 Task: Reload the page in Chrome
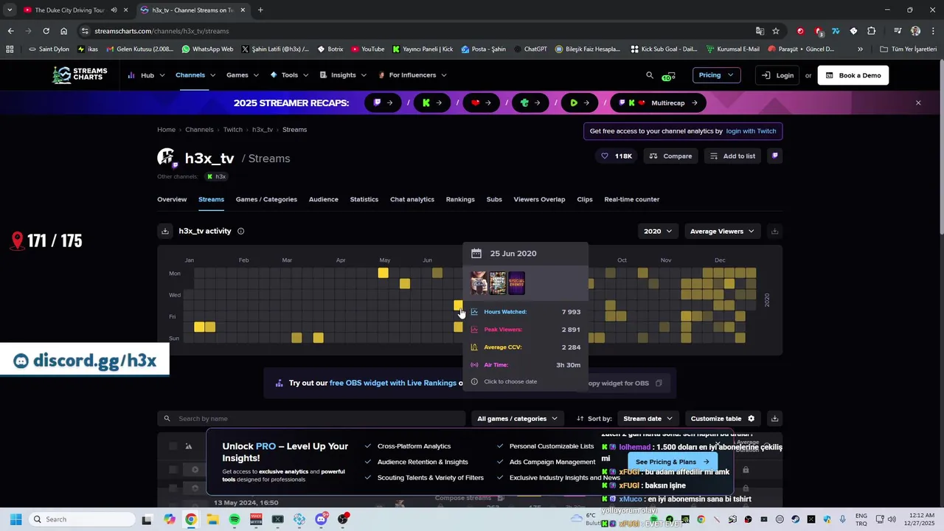tap(46, 31)
